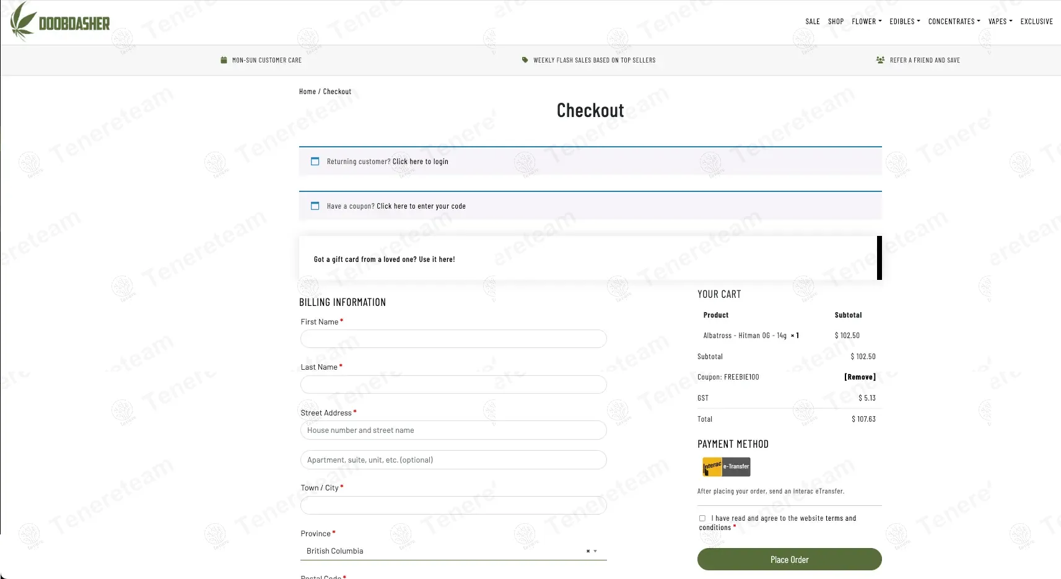Click here to enter your code link

coord(421,206)
